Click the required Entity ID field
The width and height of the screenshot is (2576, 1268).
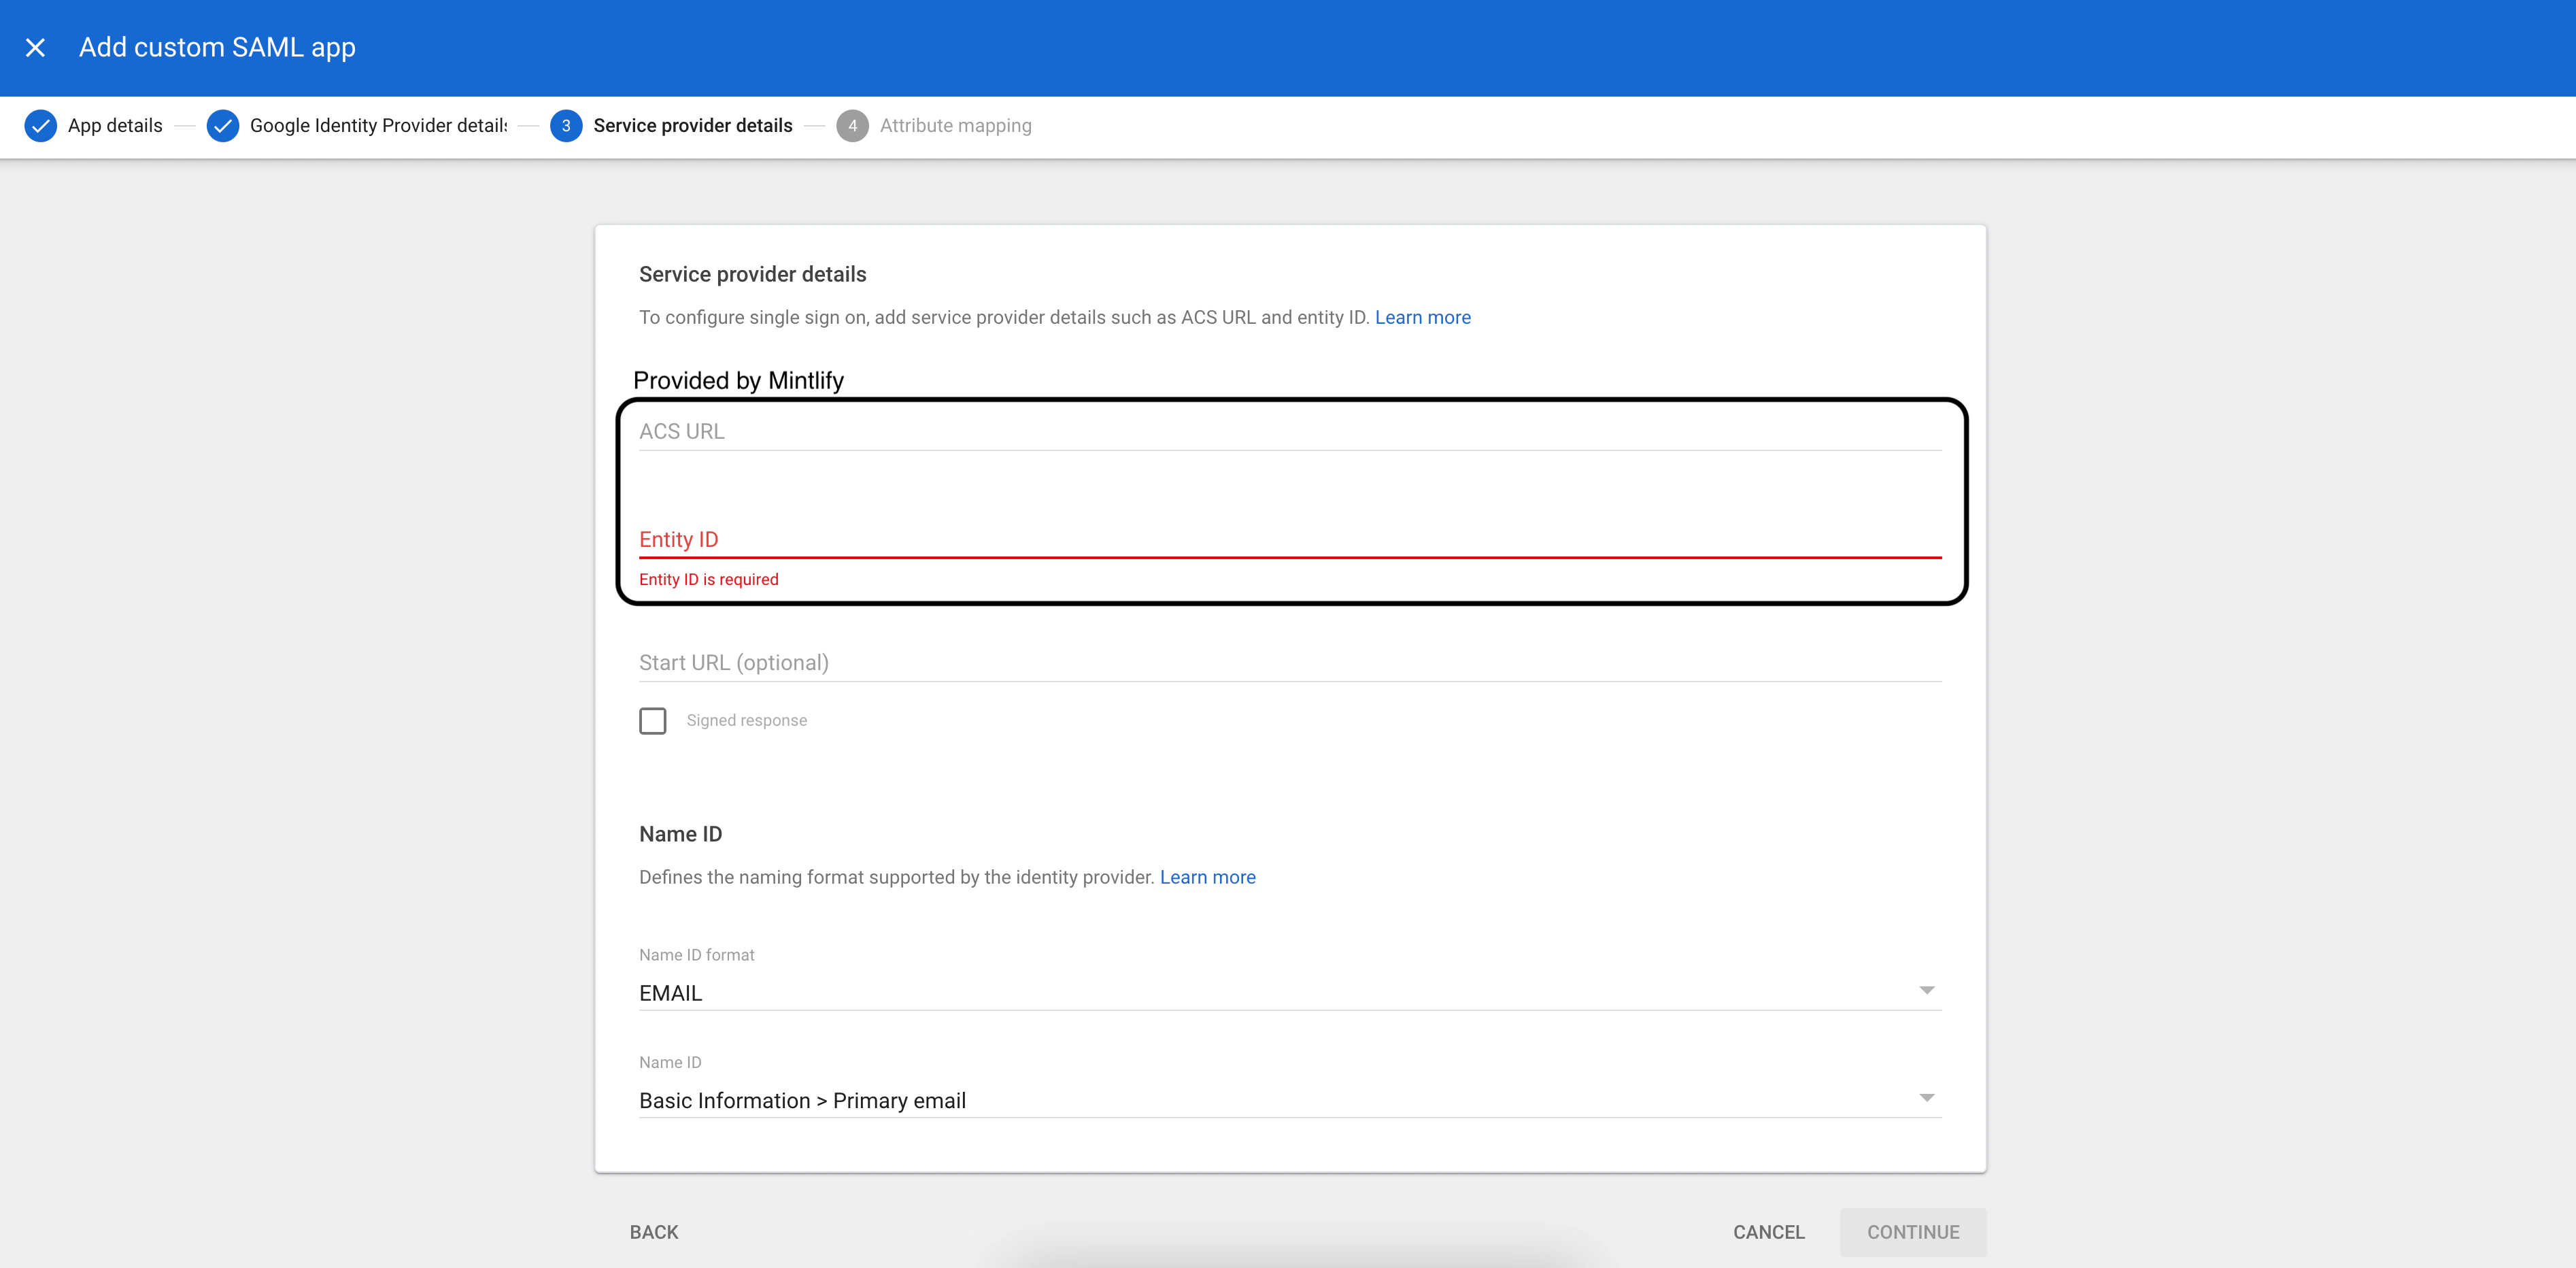(x=1289, y=540)
